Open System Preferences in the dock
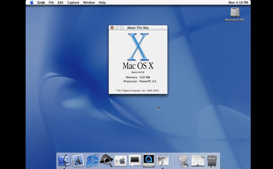The width and height of the screenshot is (273, 169). 121,161
